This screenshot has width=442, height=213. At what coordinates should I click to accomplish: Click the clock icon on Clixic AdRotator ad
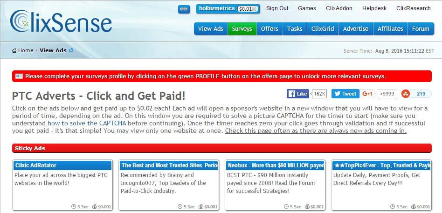(74, 207)
